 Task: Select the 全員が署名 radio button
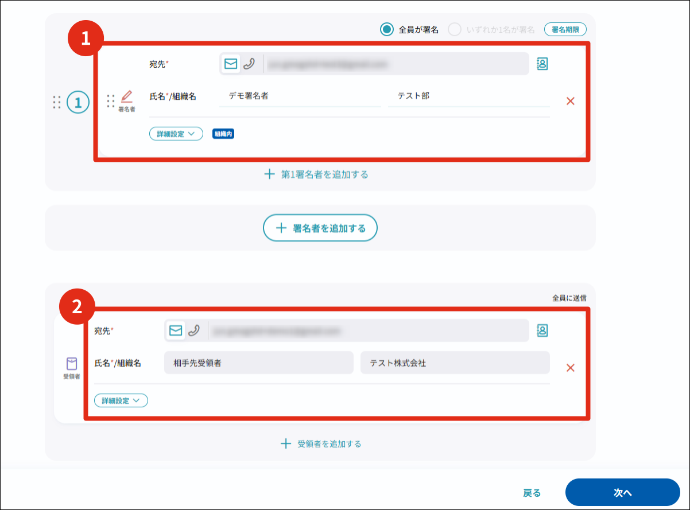[x=387, y=29]
